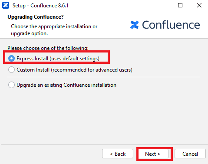Click the blue Confluence logo symbol in header

tap(135, 25)
